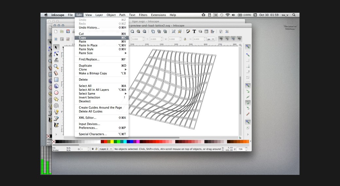Select the Selector arrow tool
340x186 pixels.
[x=56, y=47]
